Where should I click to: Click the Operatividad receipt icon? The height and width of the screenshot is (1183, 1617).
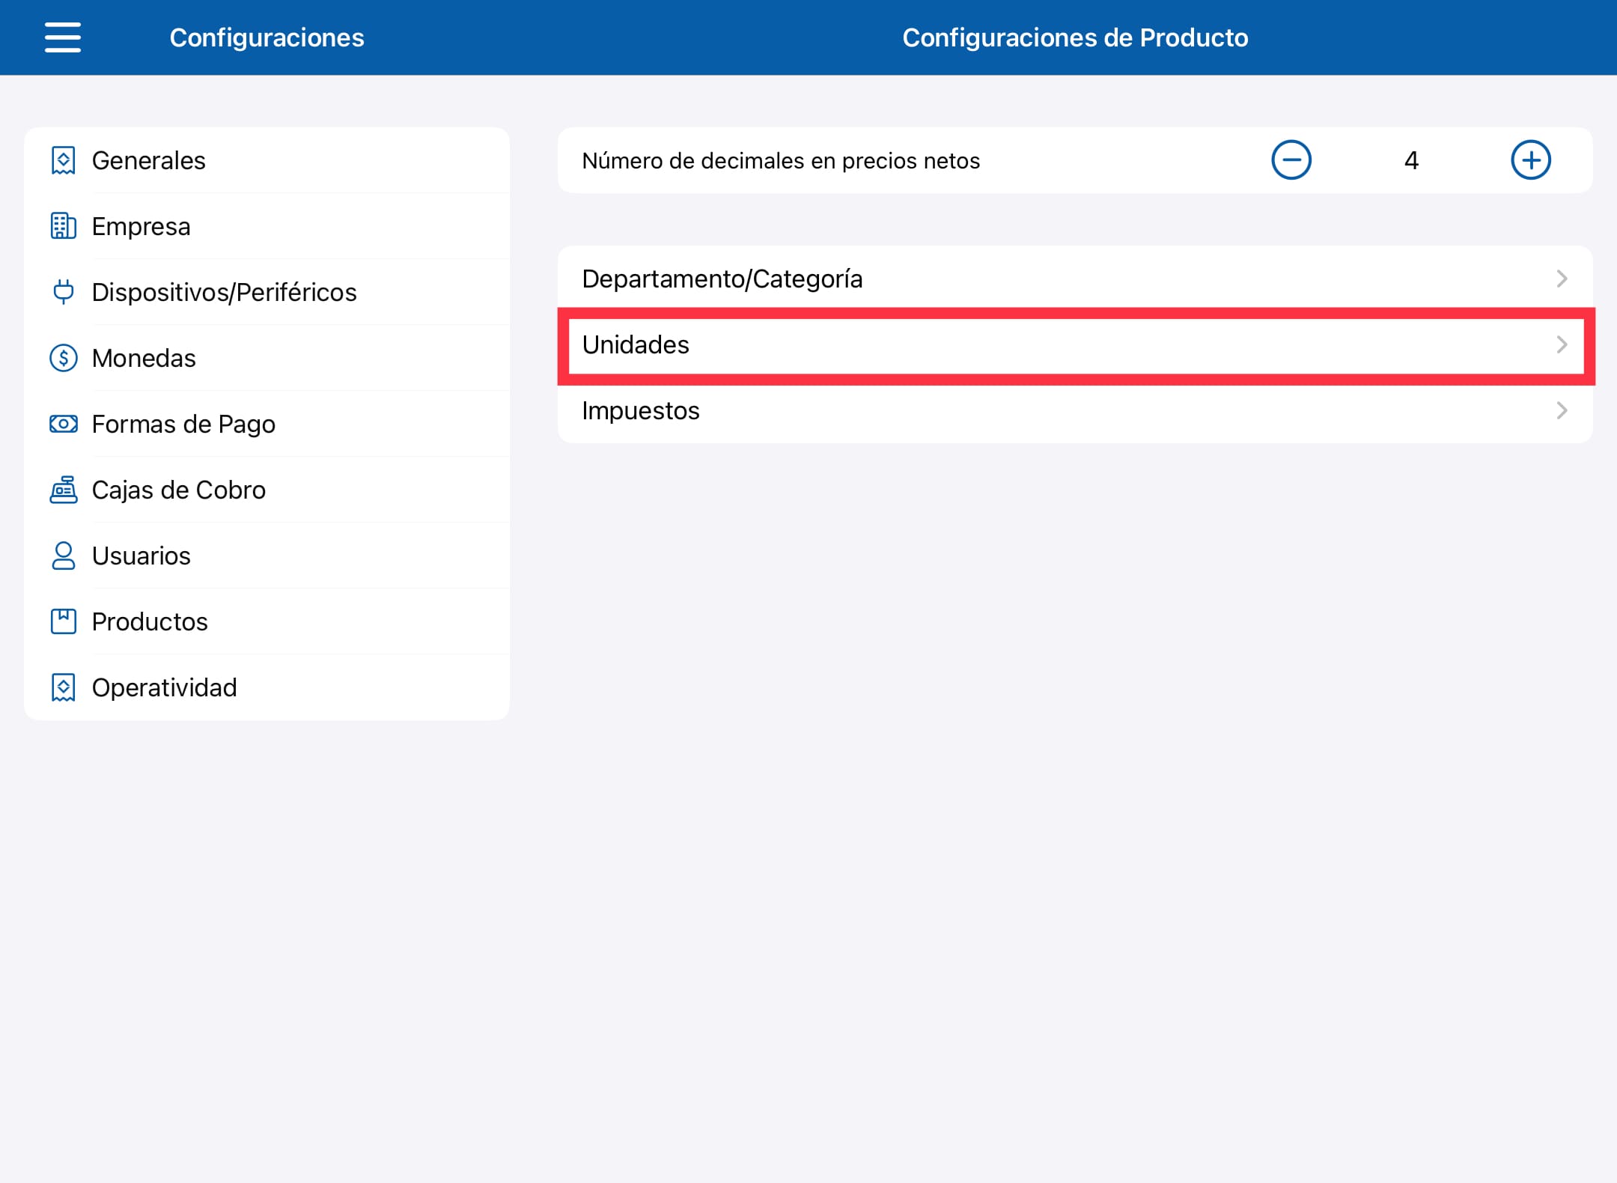tap(64, 687)
